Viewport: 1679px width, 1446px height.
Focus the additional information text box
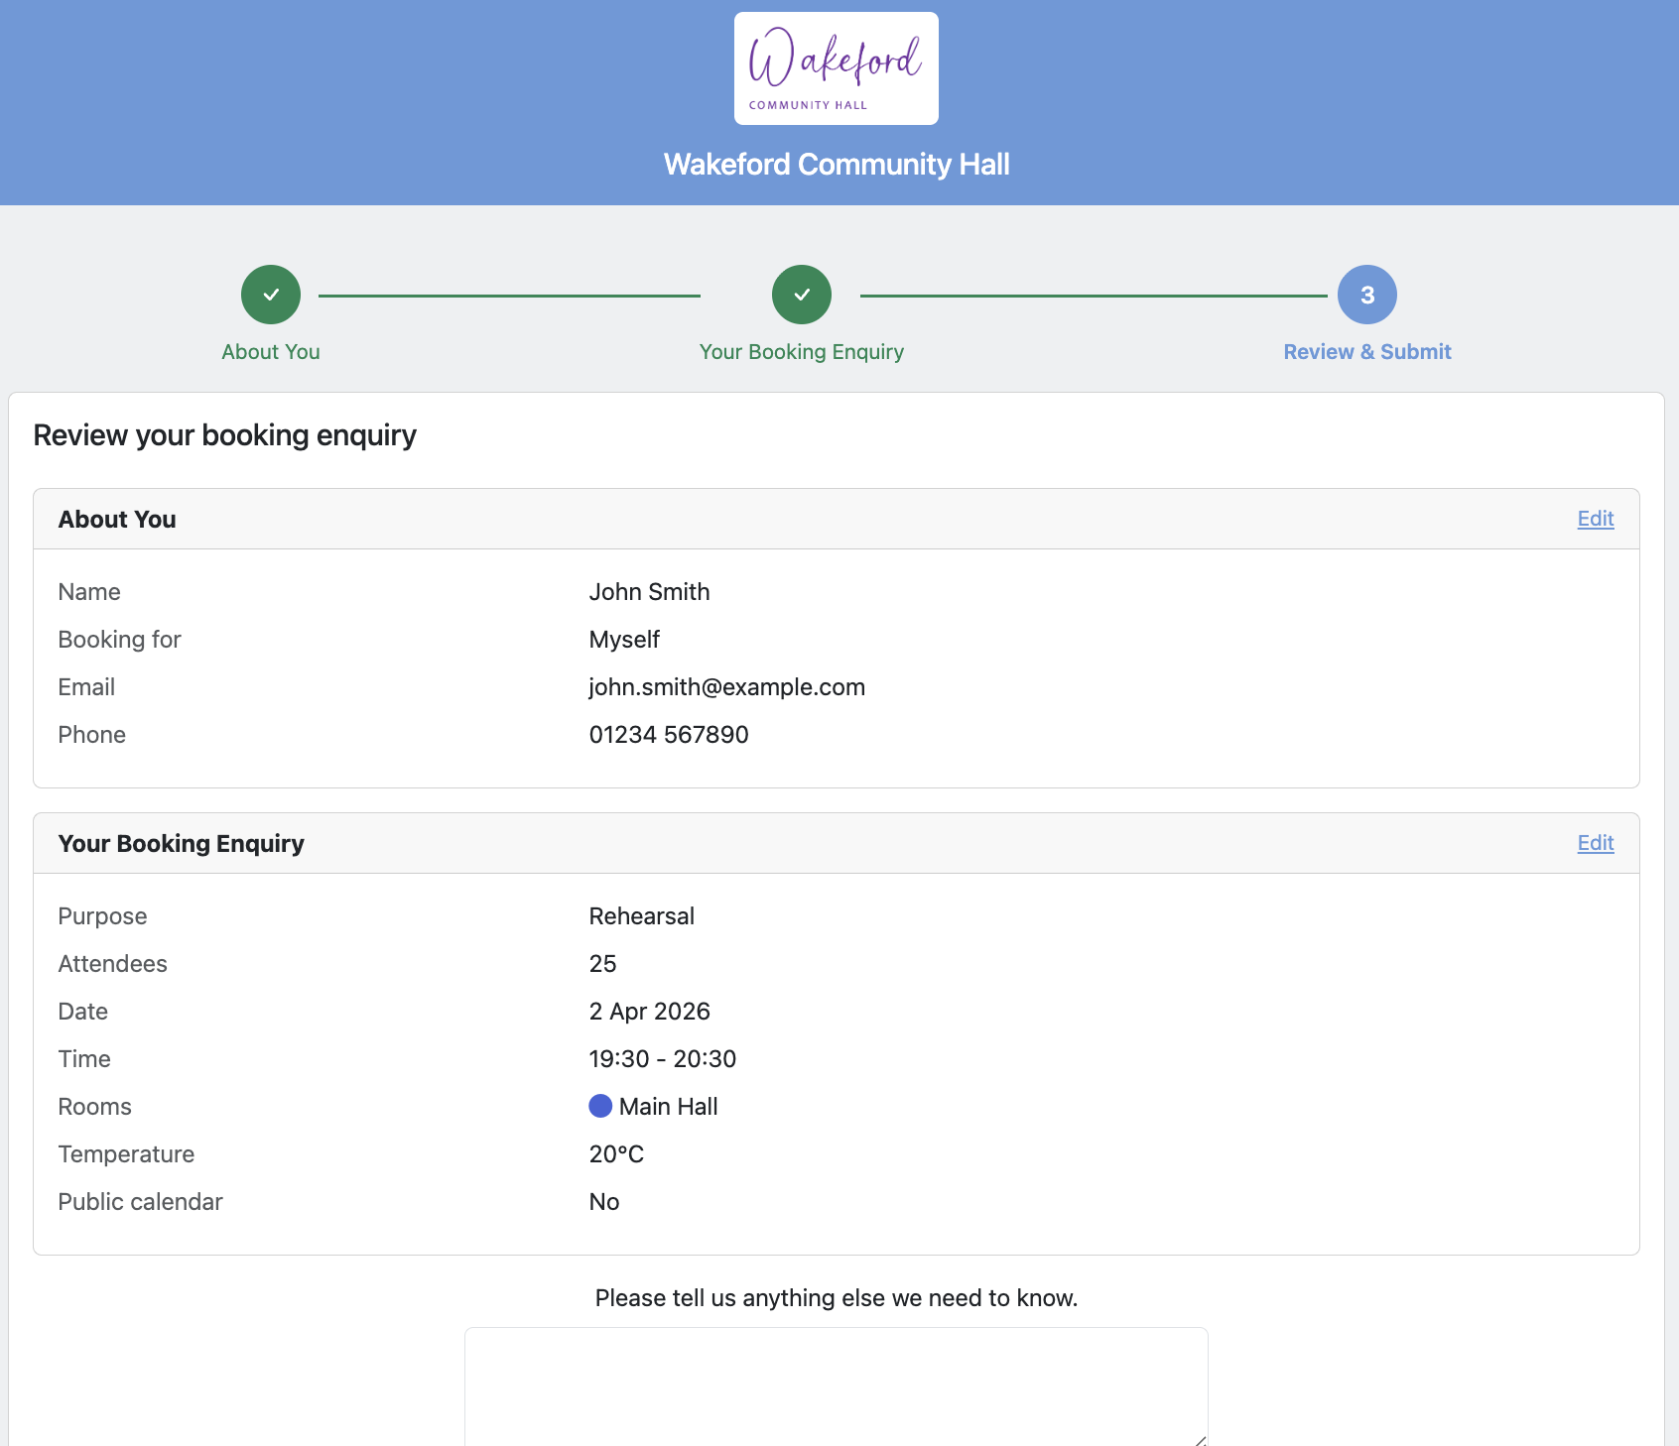pos(836,1386)
